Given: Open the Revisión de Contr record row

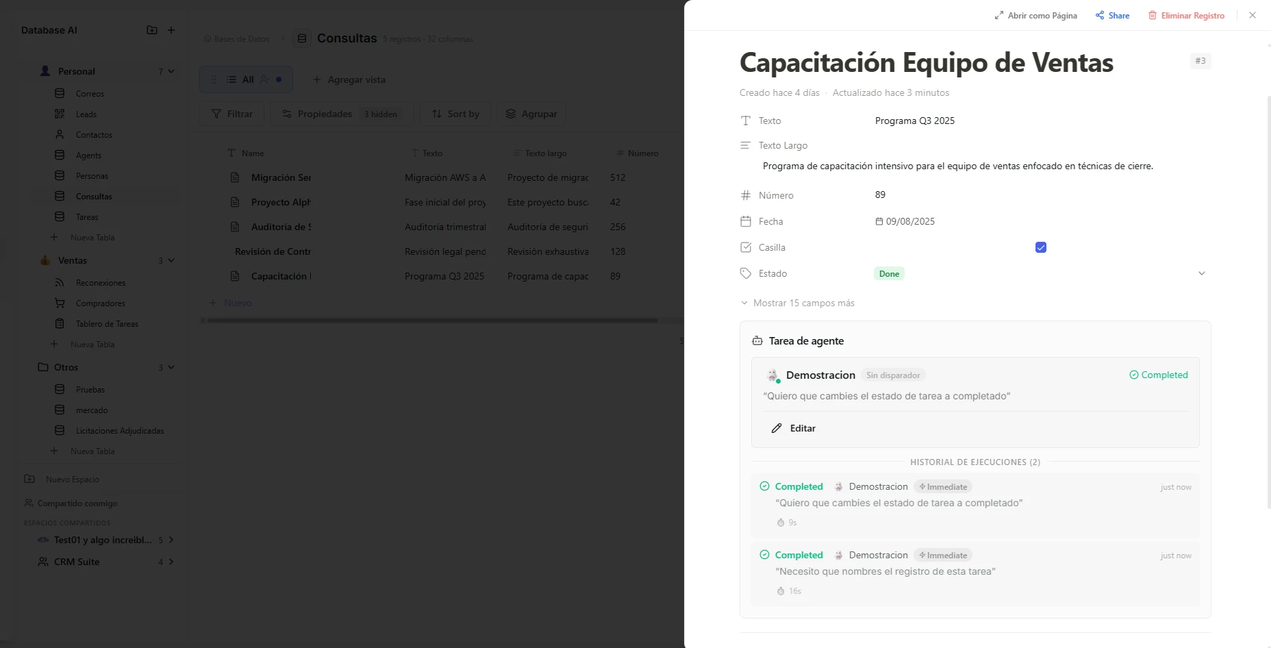Looking at the screenshot, I should (x=273, y=251).
